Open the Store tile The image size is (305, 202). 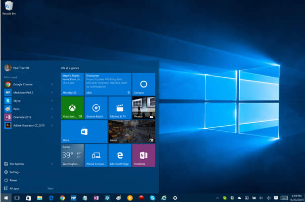click(x=83, y=132)
